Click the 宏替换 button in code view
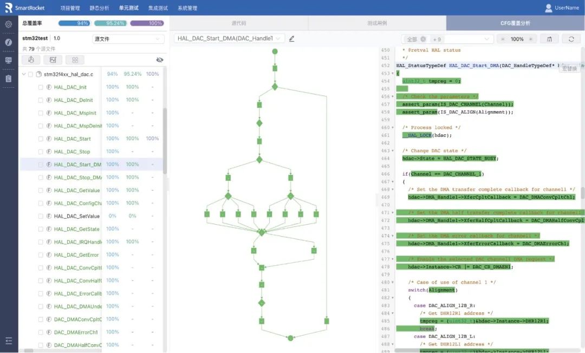Image resolution: width=585 pixels, height=353 pixels. tap(569, 69)
